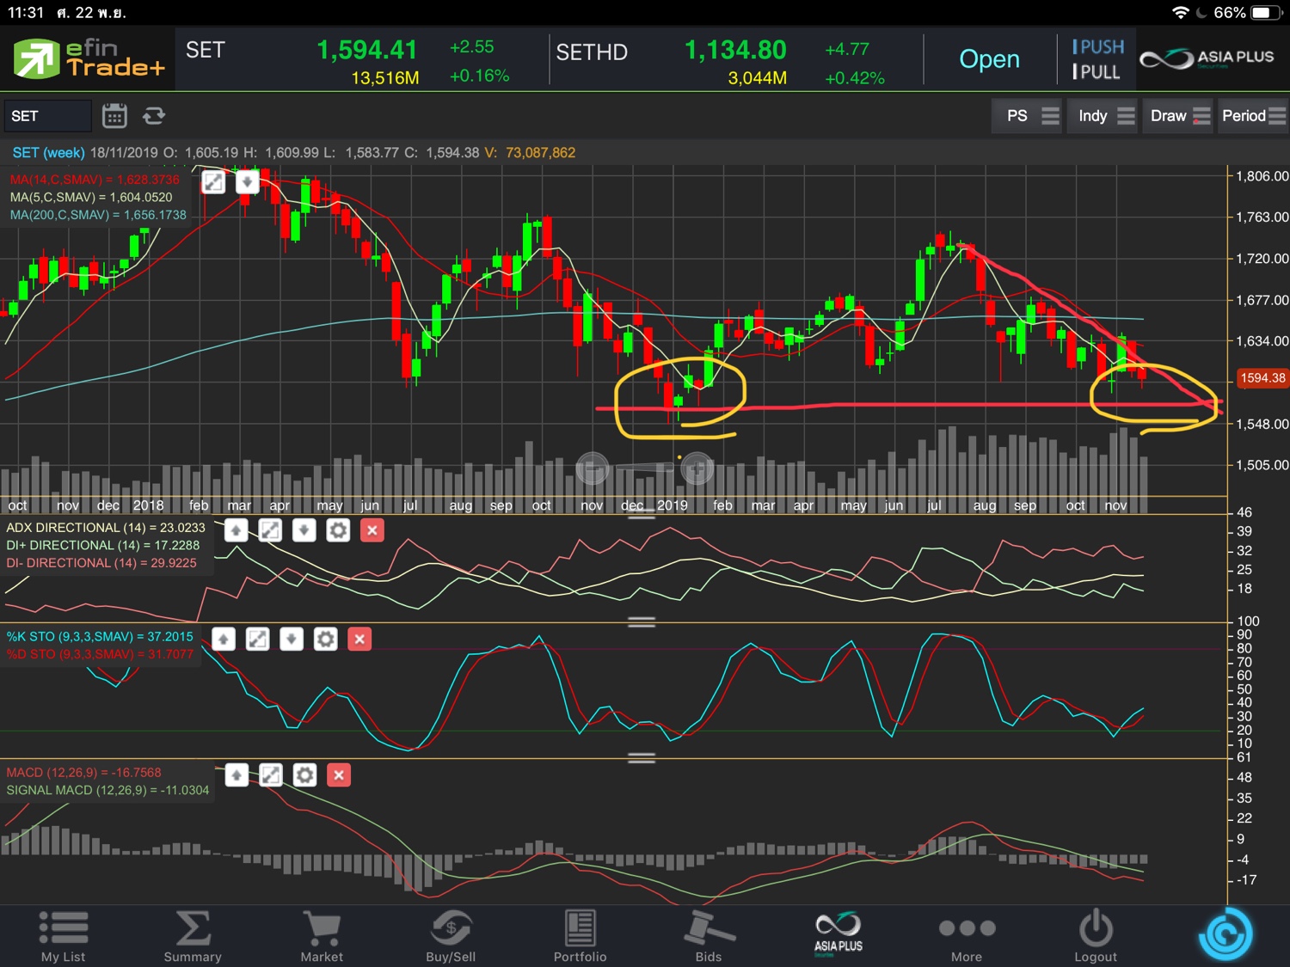
Task: Select the MA(200,C,SMAV) legend label
Action: point(98,215)
